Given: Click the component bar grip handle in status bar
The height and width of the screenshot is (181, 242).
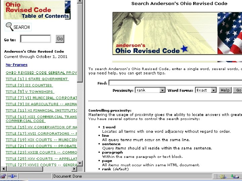Looking at the screenshot, I should click(215, 176).
